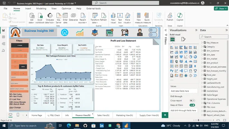Viewport: 229px width, 129px height.
Task: Click the Share button
Action: coord(221,8)
